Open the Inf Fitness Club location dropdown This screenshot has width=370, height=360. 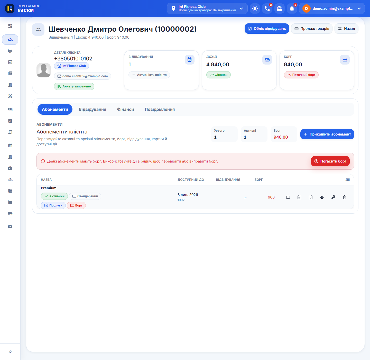pos(207,8)
